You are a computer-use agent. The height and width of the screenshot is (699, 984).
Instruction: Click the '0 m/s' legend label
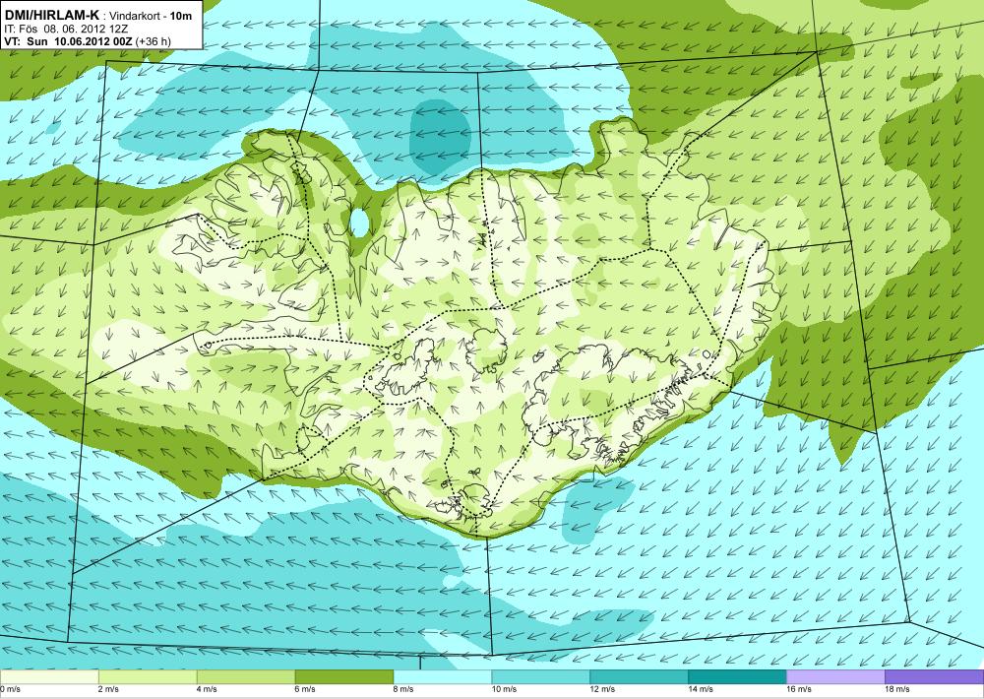pyautogui.click(x=11, y=689)
